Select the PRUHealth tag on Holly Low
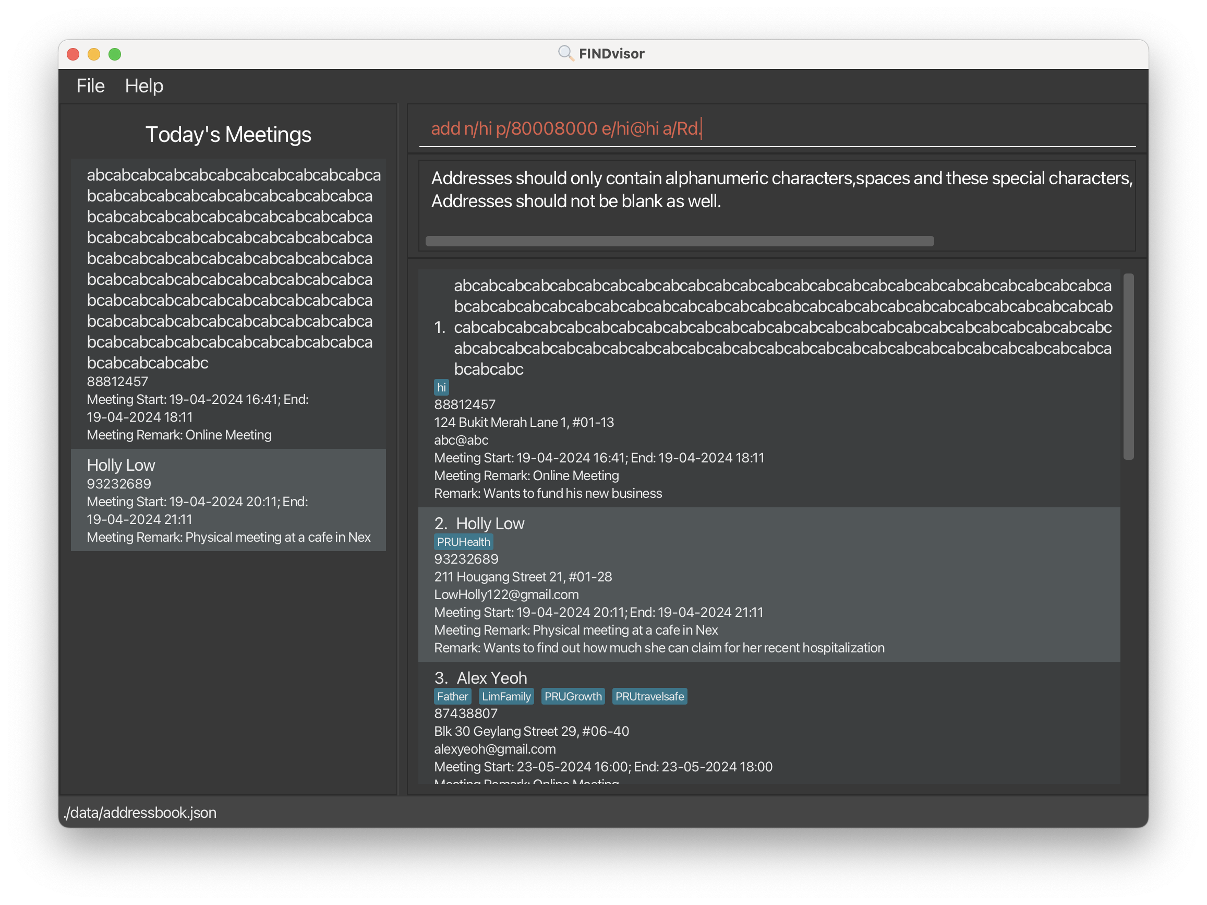1207x905 pixels. coord(463,542)
